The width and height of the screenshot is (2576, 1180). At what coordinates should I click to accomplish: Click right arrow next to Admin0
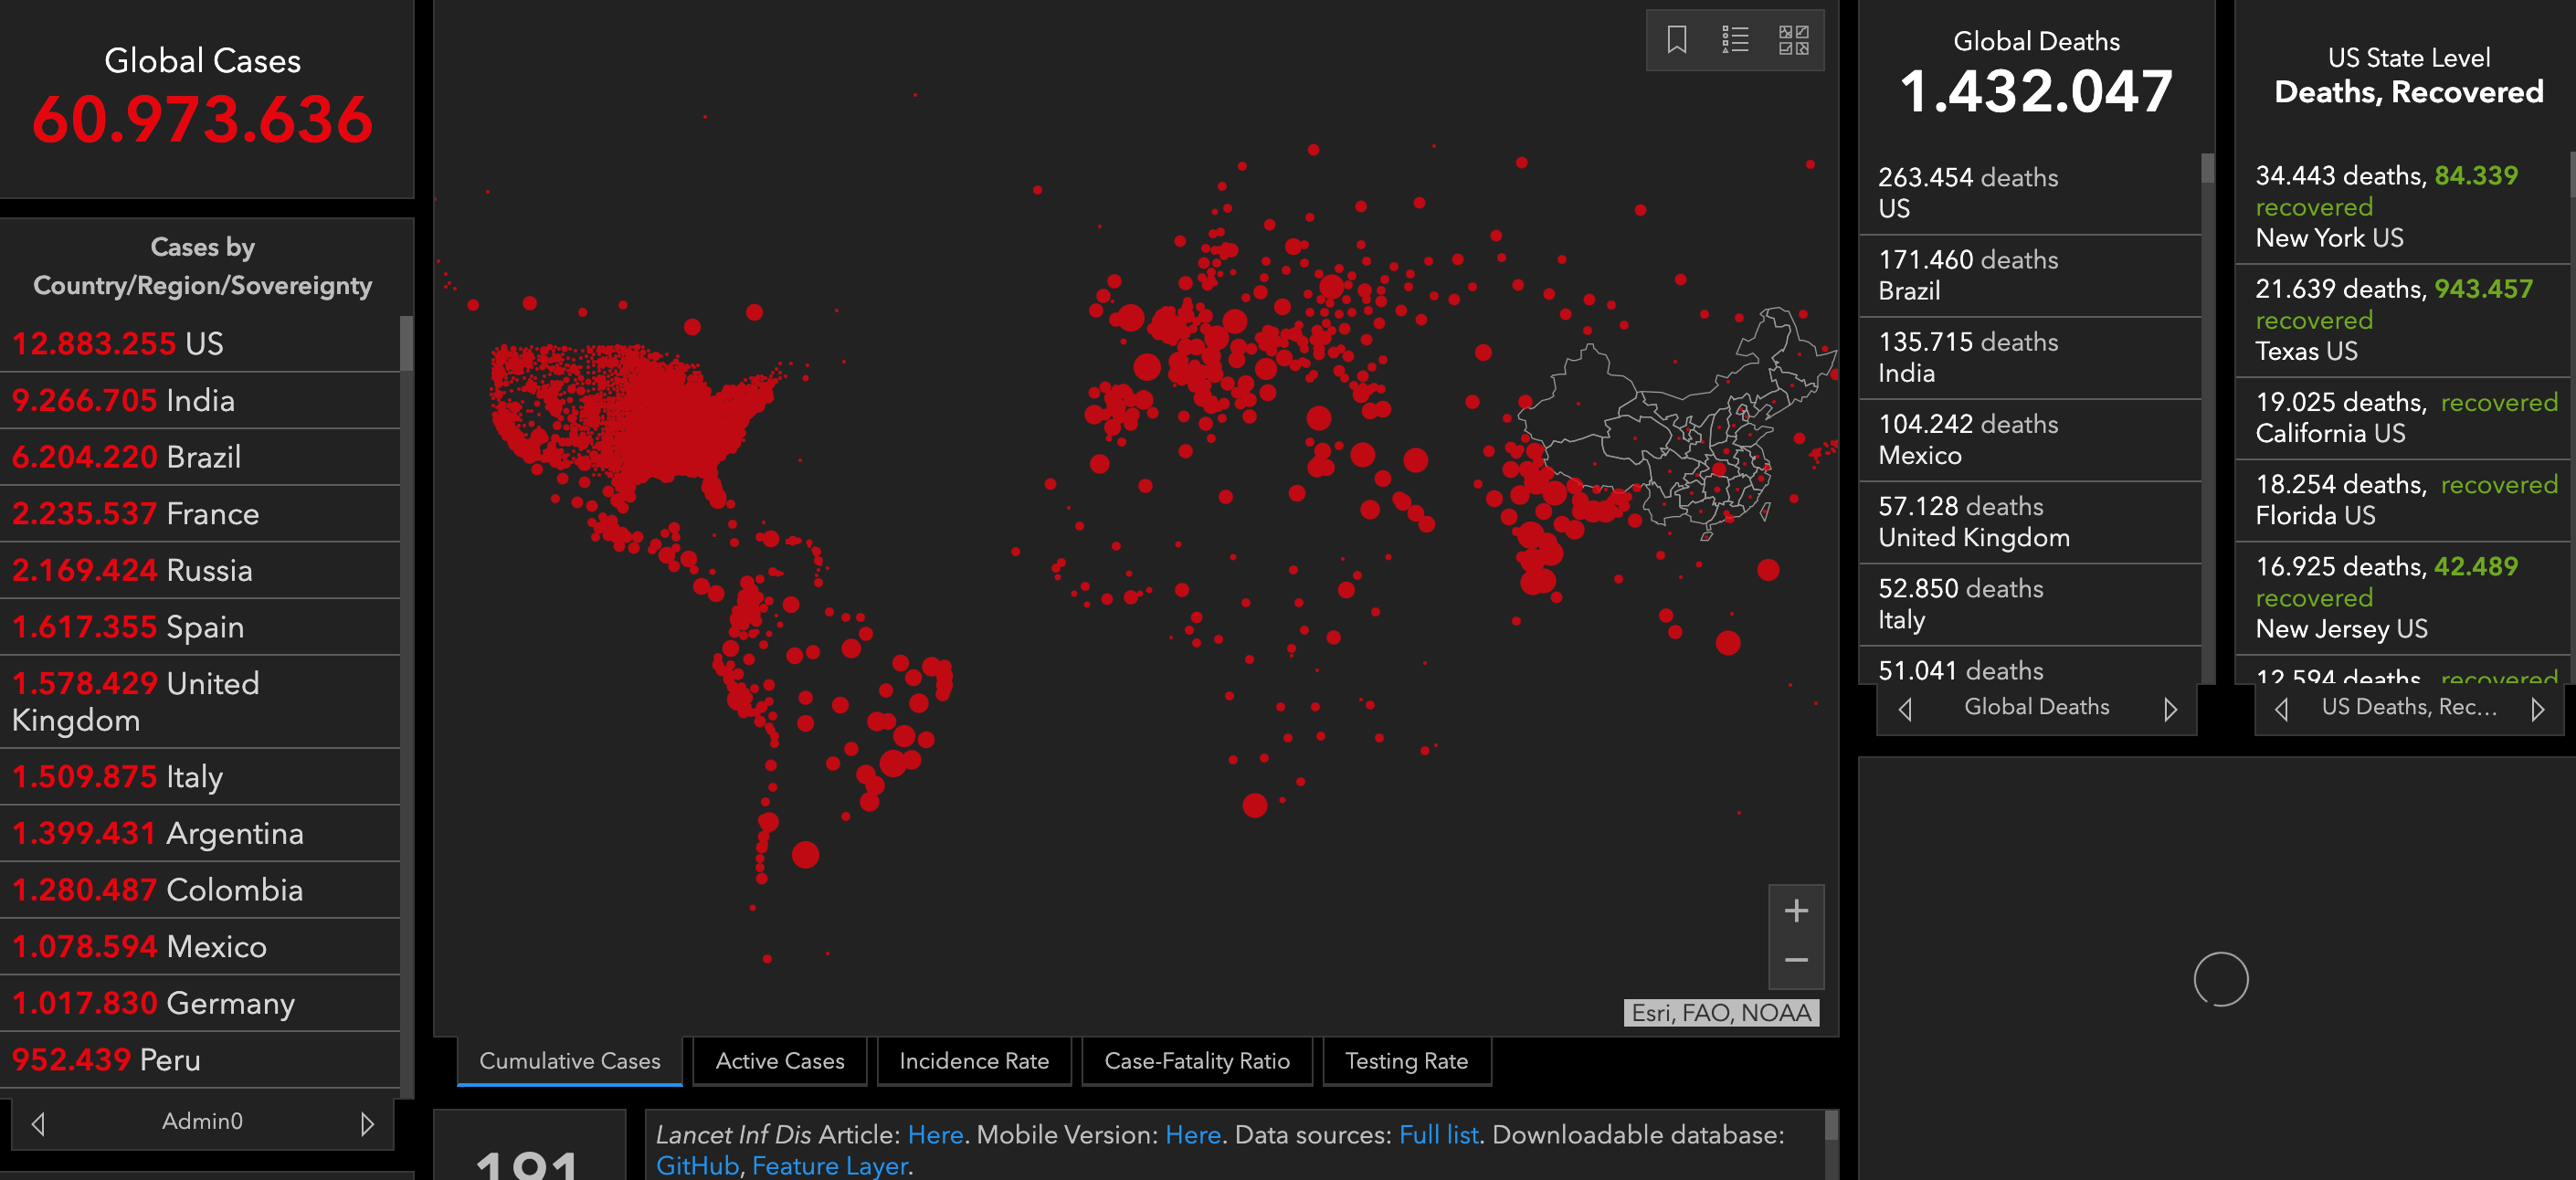pos(367,1123)
